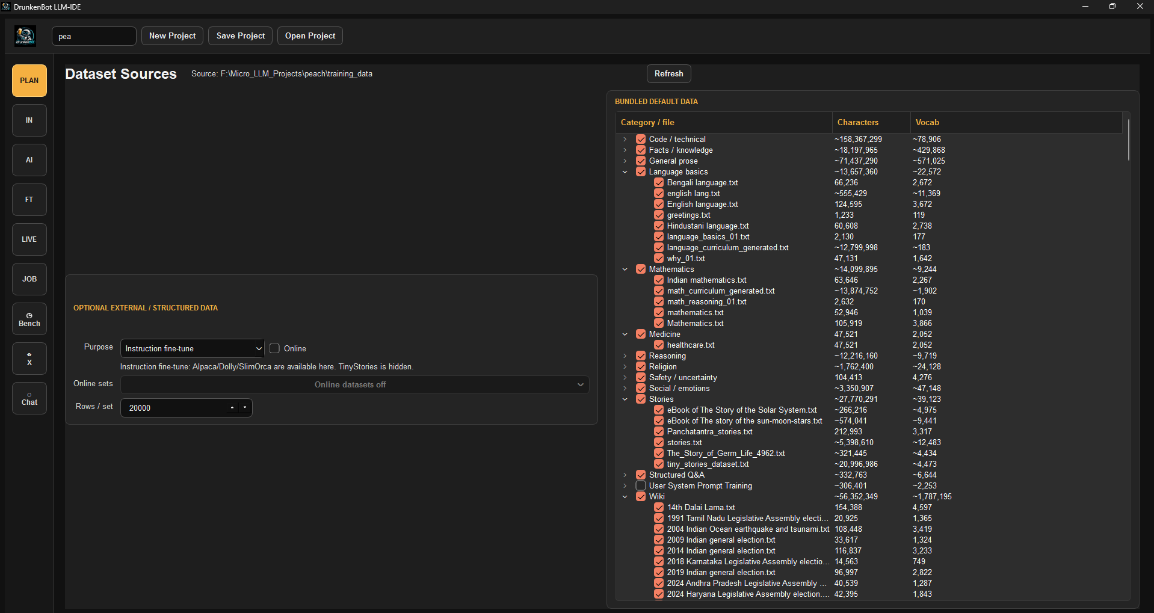This screenshot has width=1154, height=613.
Task: Open the X sidebar panel
Action: [29, 359]
